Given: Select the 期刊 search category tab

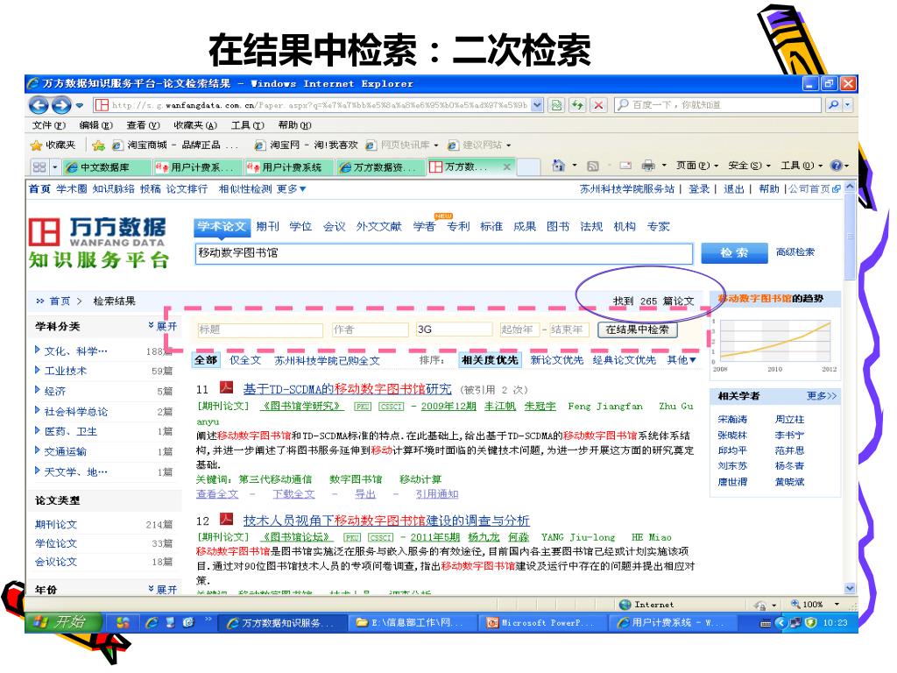Looking at the screenshot, I should [267, 227].
